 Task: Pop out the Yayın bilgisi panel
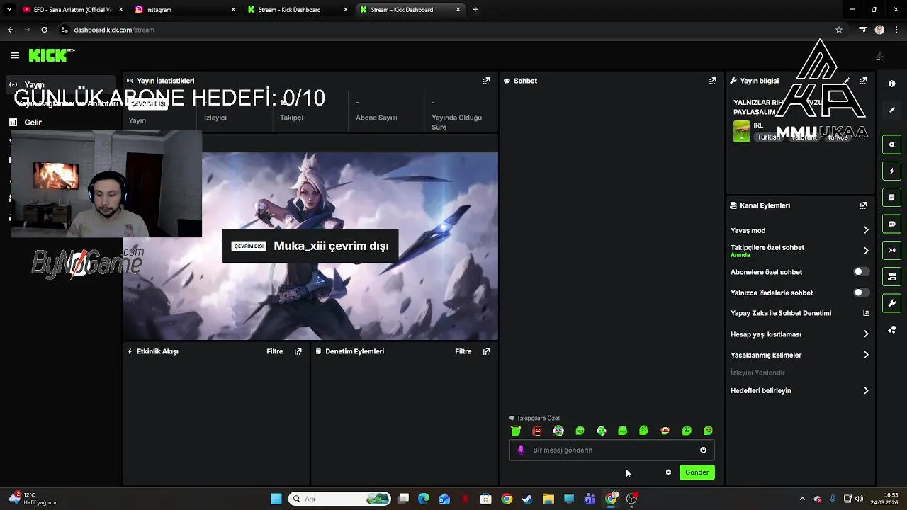[x=863, y=81]
